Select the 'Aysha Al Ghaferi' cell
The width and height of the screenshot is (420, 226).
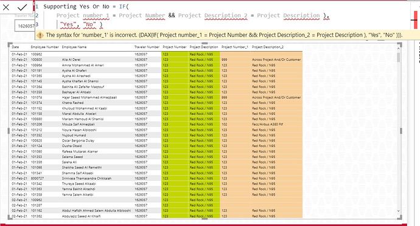(x=74, y=70)
